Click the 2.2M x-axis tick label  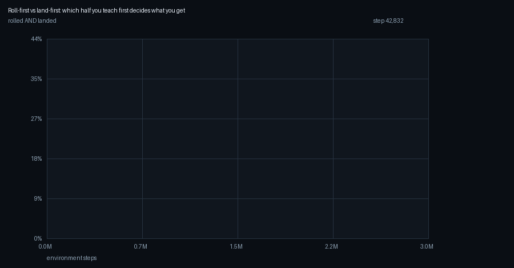click(x=331, y=246)
